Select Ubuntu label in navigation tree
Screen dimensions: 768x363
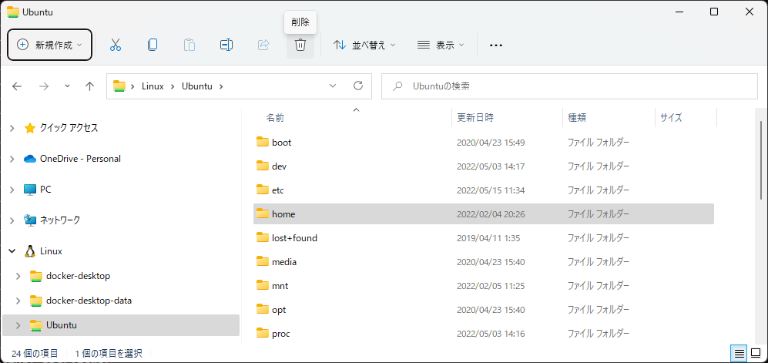[62, 325]
